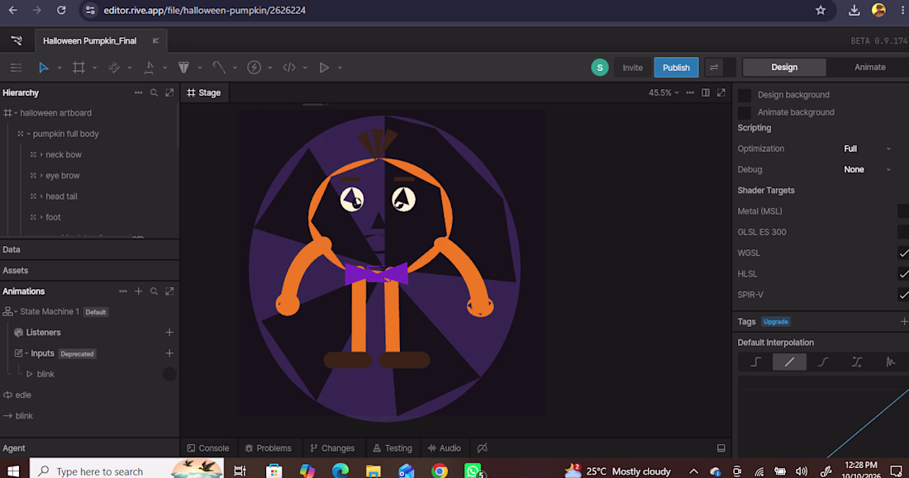Click the Play preview icon
This screenshot has height=478, width=909.
(x=324, y=68)
